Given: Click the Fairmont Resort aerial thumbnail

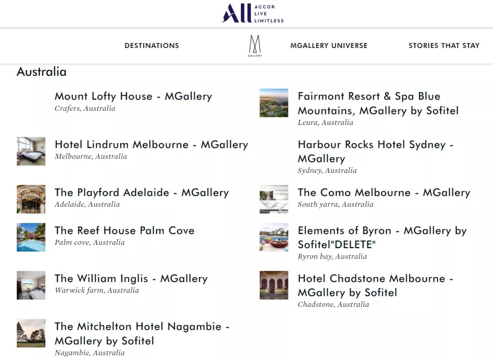Looking at the screenshot, I should [x=274, y=103].
